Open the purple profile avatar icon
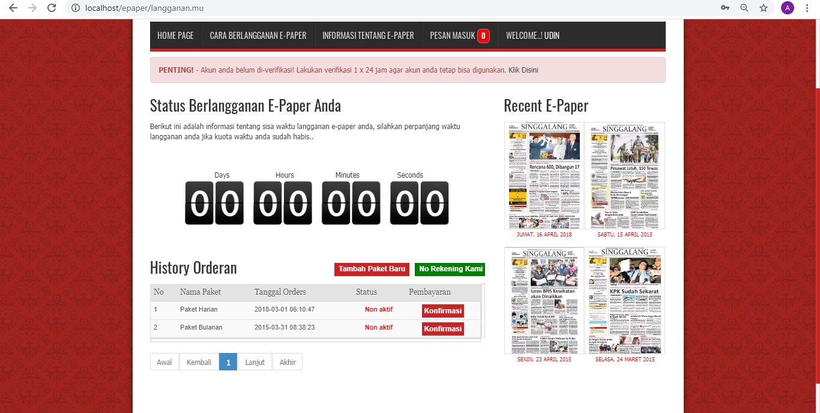 [787, 8]
